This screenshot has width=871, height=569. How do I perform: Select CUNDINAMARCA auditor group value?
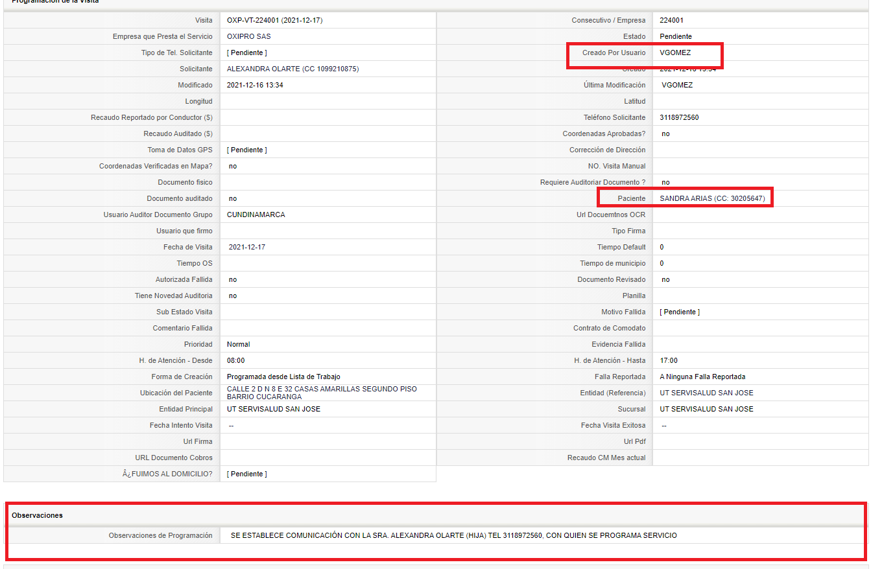pyautogui.click(x=256, y=215)
